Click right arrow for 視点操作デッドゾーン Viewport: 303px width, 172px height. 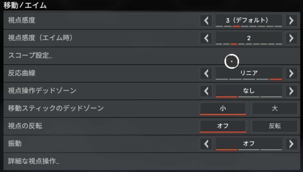pos(291,91)
